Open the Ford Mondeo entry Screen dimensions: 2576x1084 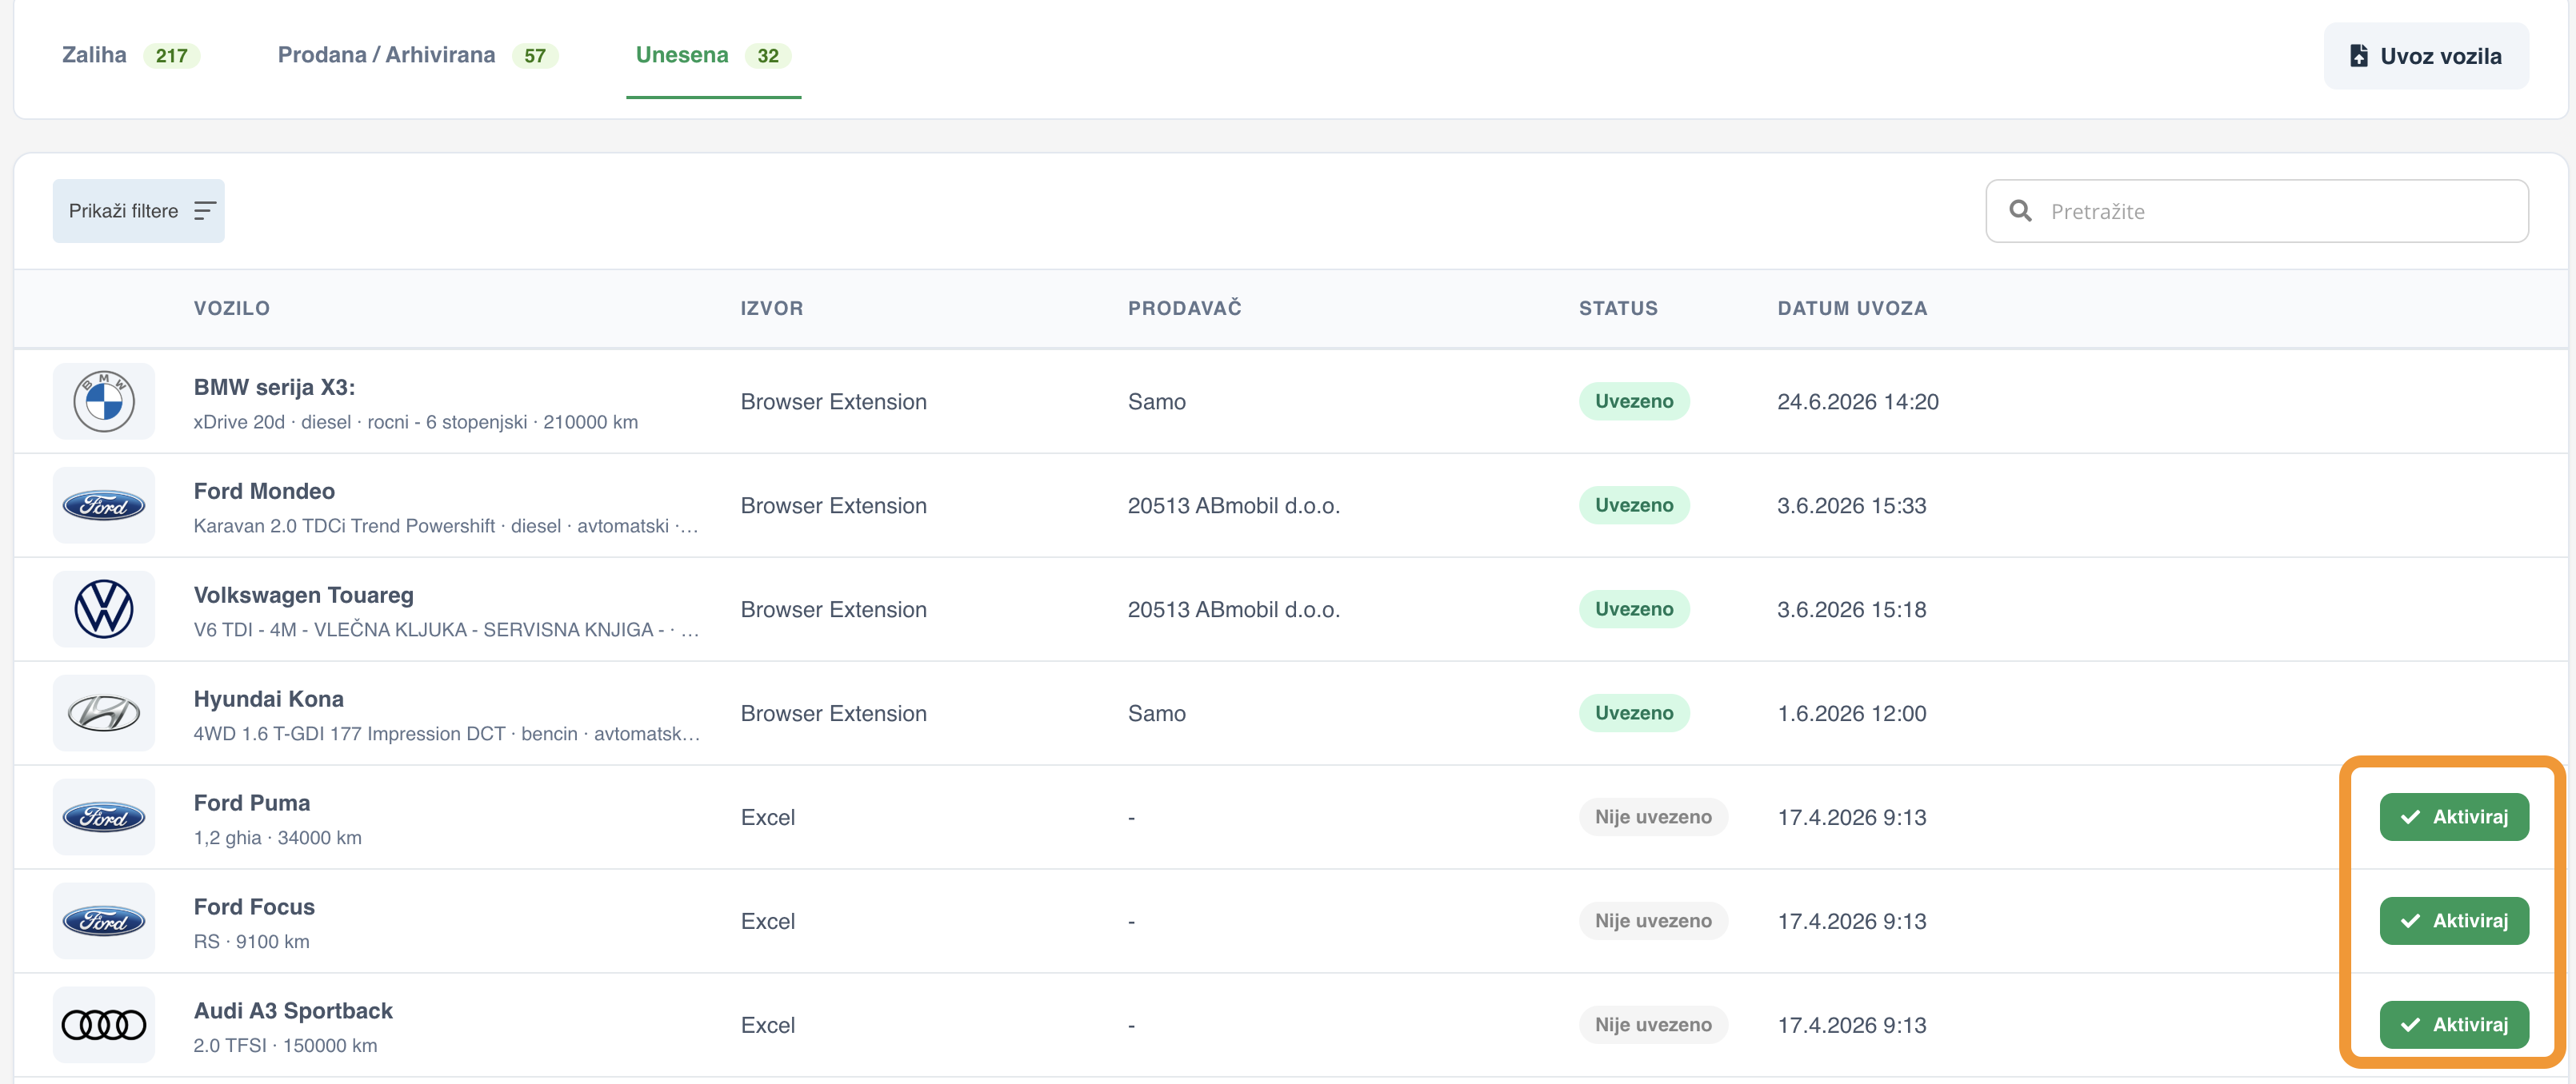click(264, 492)
